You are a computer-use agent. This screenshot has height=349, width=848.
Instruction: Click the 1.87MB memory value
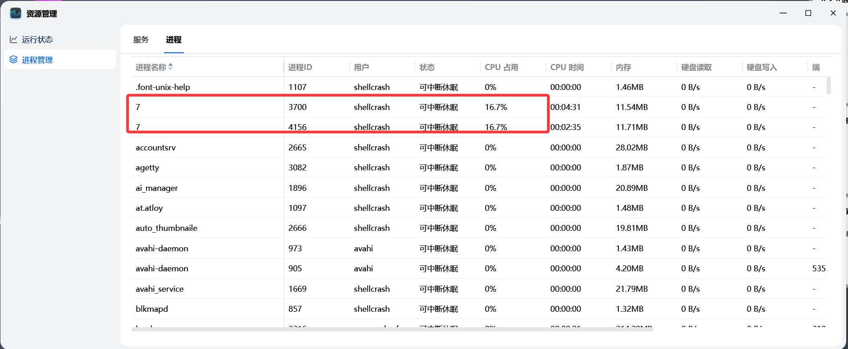630,168
